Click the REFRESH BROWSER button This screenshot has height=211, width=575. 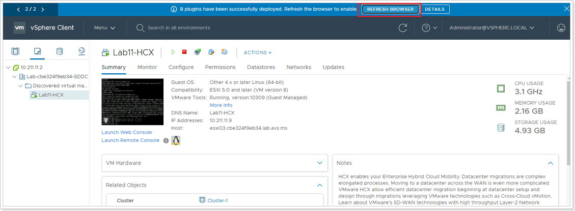390,9
